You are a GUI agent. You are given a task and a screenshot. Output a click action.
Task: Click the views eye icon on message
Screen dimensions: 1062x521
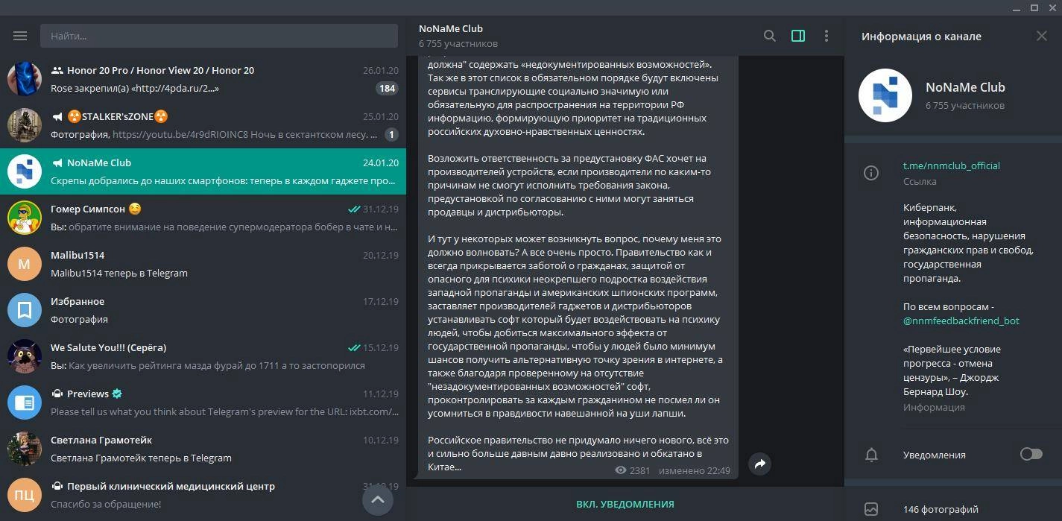point(621,470)
